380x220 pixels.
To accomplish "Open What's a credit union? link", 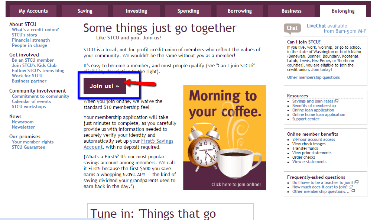I will (x=35, y=30).
